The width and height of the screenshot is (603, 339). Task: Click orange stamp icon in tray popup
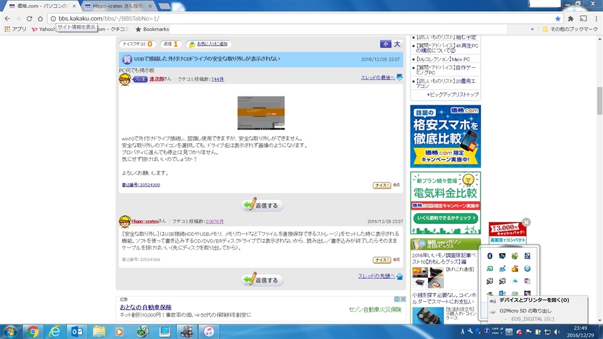515,268
